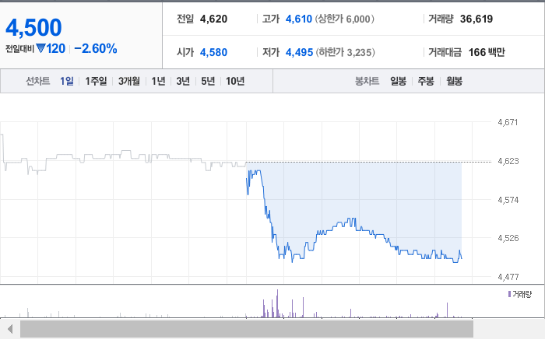Click the scrollbar left arrow button
The height and width of the screenshot is (350, 545).
click(x=9, y=329)
